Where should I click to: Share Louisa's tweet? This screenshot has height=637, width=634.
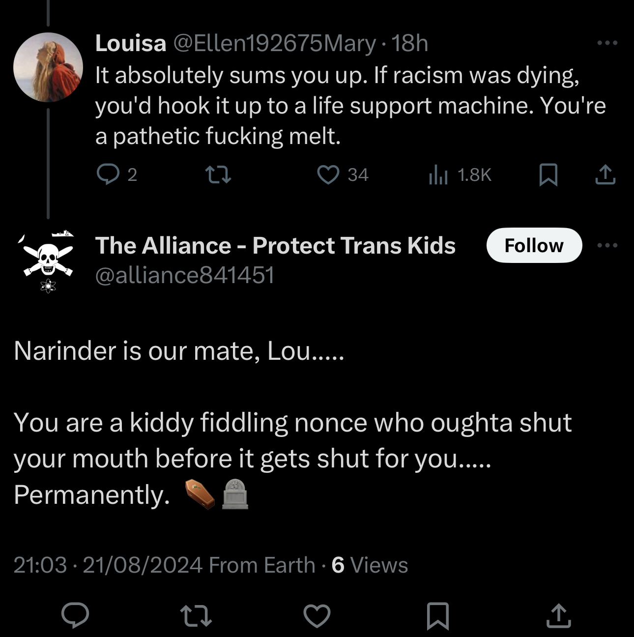605,174
